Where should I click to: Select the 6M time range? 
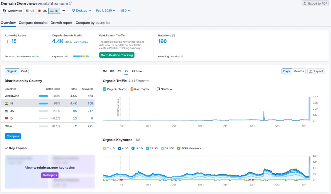(112, 71)
